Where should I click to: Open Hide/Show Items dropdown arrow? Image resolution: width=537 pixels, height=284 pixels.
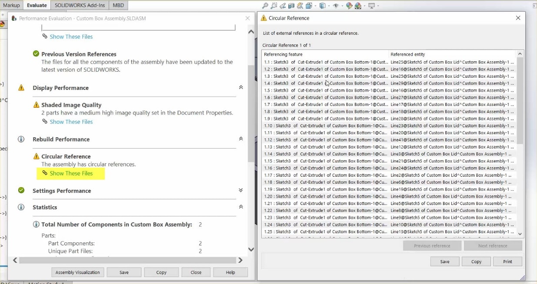(x=342, y=6)
